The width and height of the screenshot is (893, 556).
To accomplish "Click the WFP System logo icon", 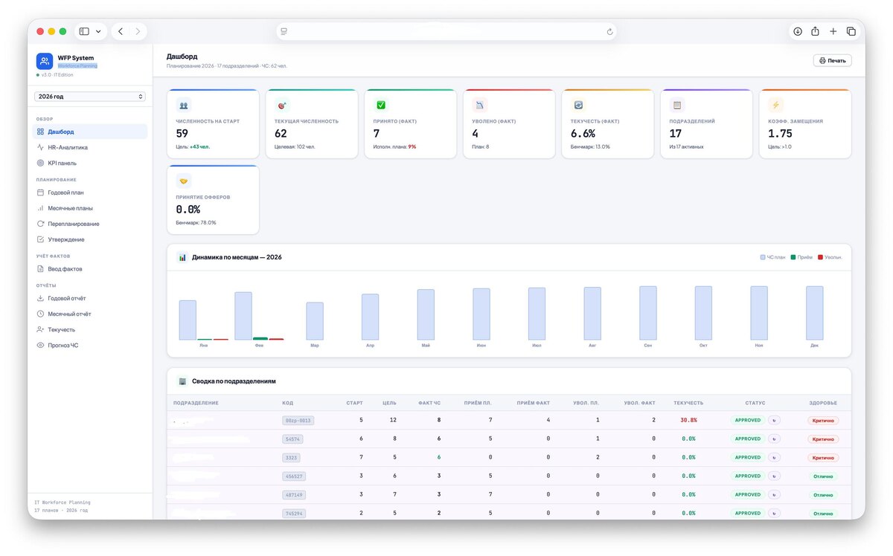I will (45, 61).
